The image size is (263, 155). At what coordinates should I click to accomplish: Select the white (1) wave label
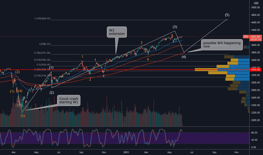[x=51, y=68]
